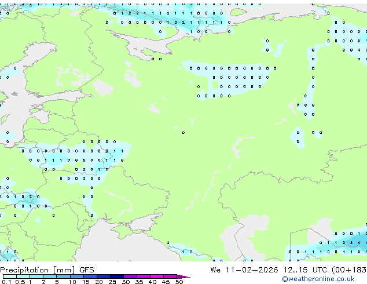
Task: Click the '40' legend scale label
Action: point(153,282)
